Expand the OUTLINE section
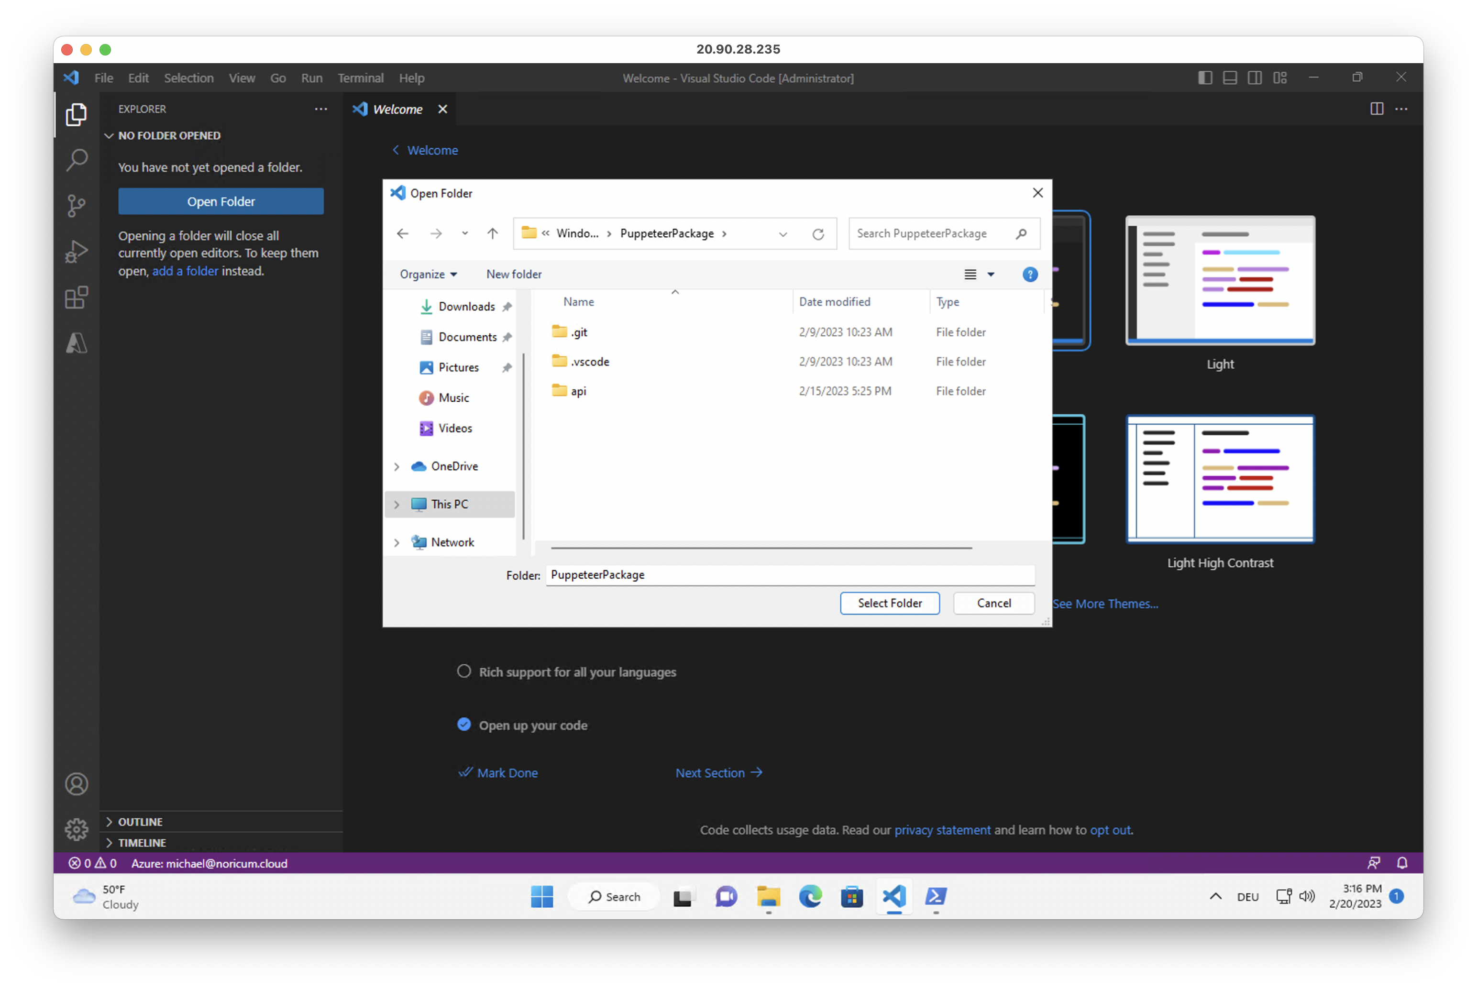The image size is (1477, 990). 140,822
